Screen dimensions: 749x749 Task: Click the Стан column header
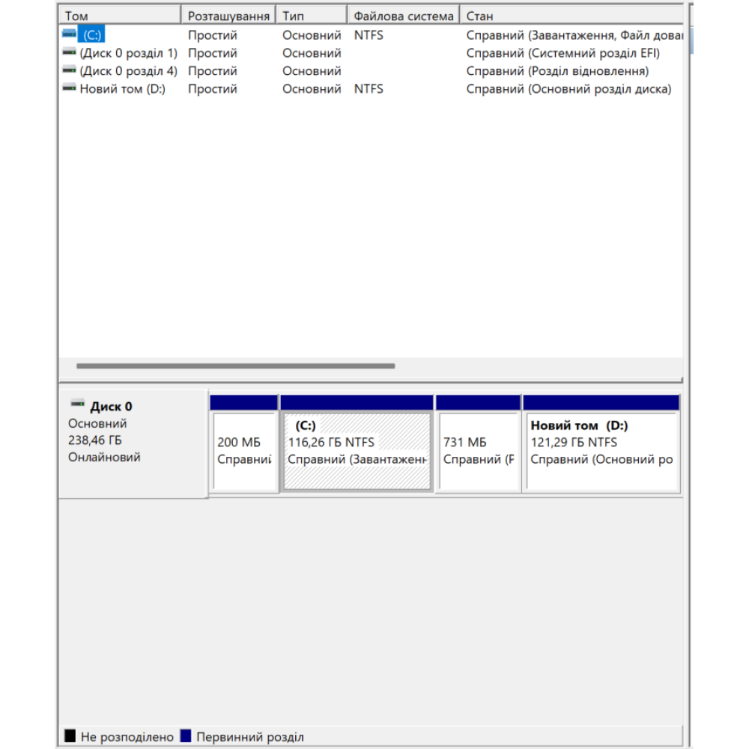click(x=524, y=14)
